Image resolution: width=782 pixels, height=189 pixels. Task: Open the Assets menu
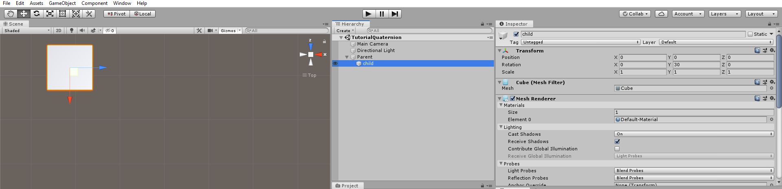coord(36,3)
